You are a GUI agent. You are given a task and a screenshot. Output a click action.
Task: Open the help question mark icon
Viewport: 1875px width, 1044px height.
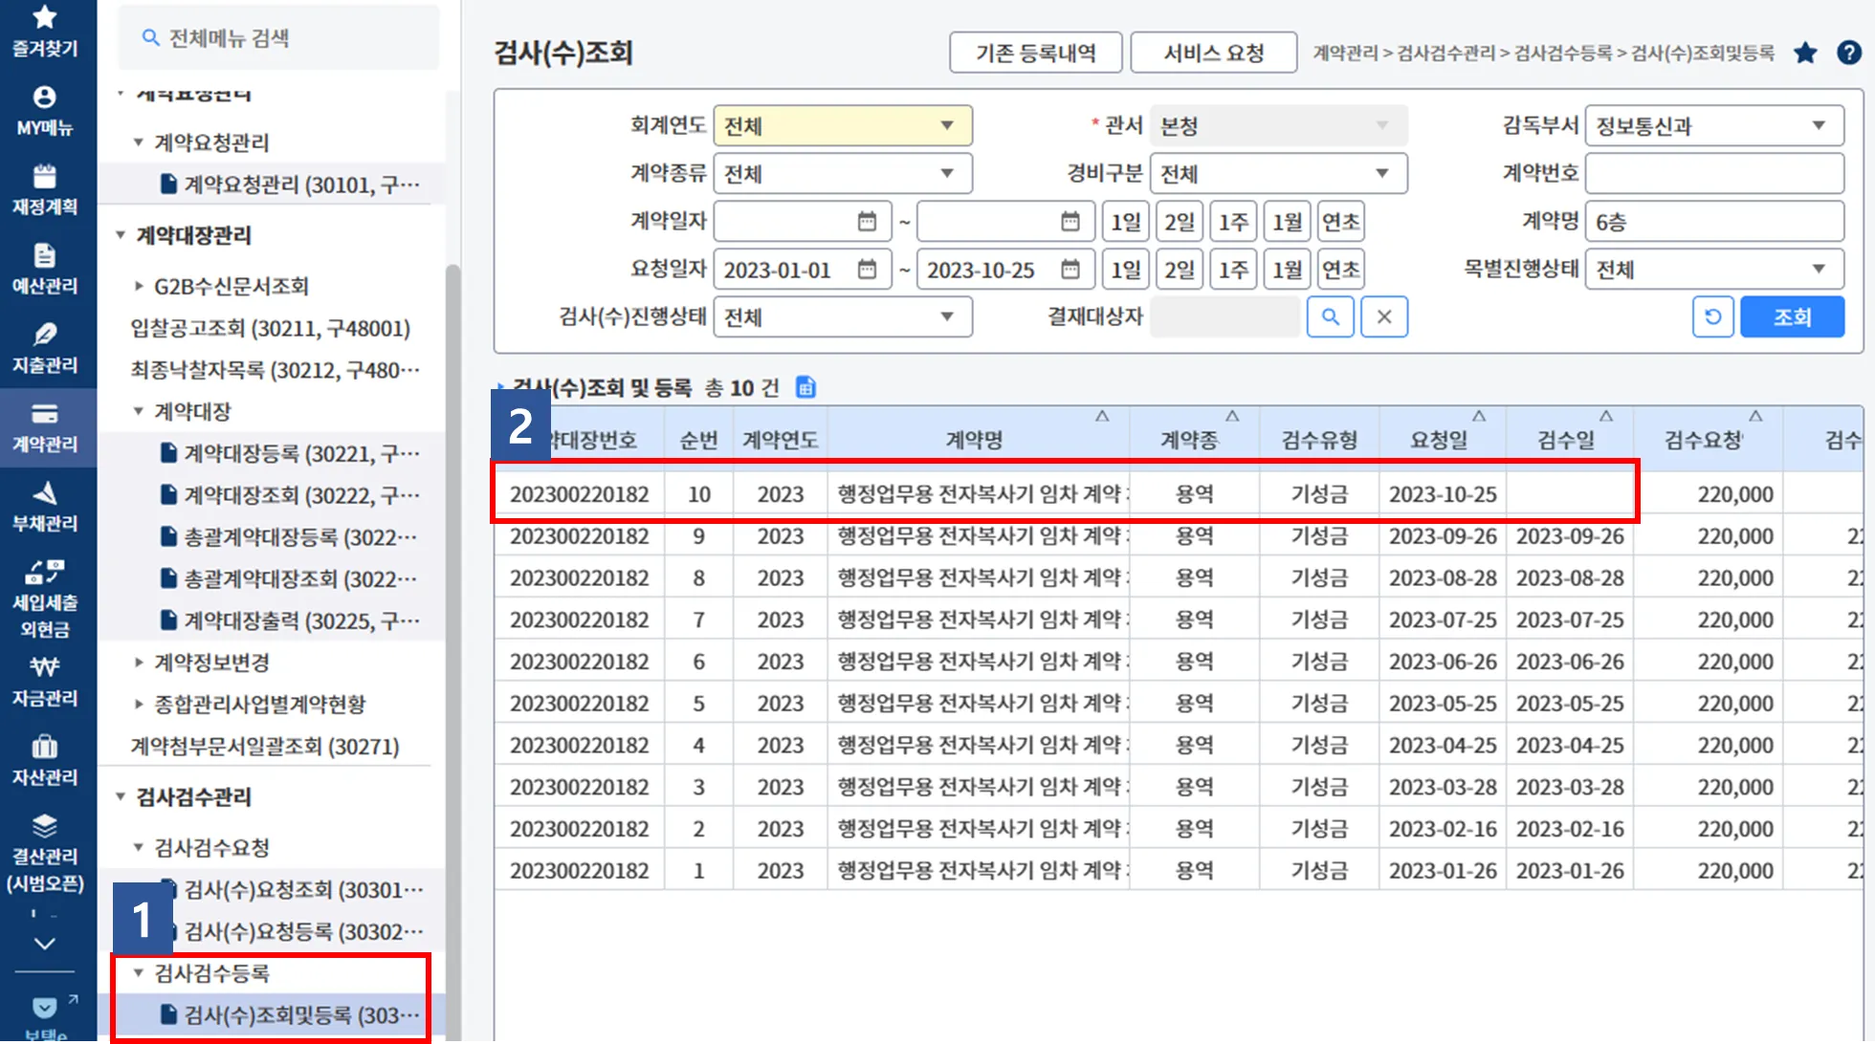point(1849,54)
